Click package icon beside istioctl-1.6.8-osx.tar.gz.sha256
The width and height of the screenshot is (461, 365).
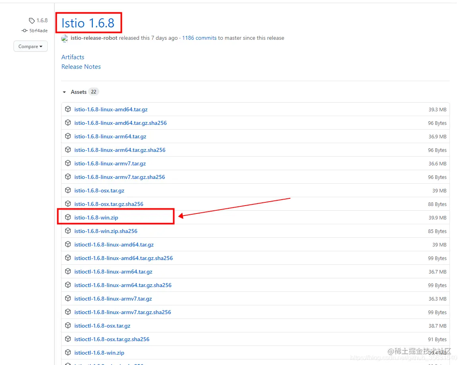pos(68,339)
